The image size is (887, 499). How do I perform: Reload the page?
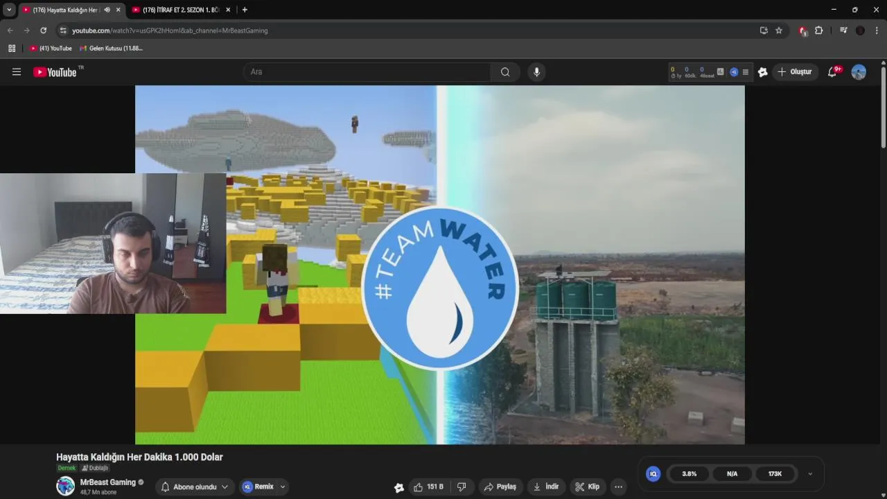tap(43, 30)
